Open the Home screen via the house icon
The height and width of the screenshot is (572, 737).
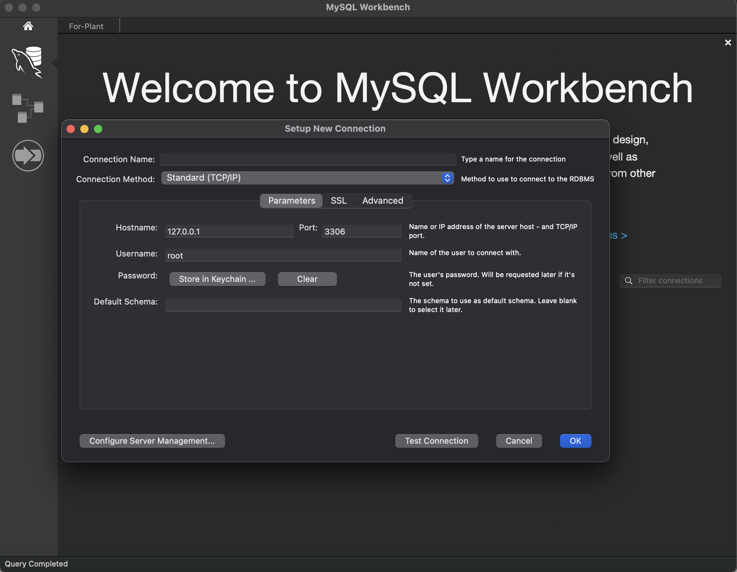(x=28, y=26)
